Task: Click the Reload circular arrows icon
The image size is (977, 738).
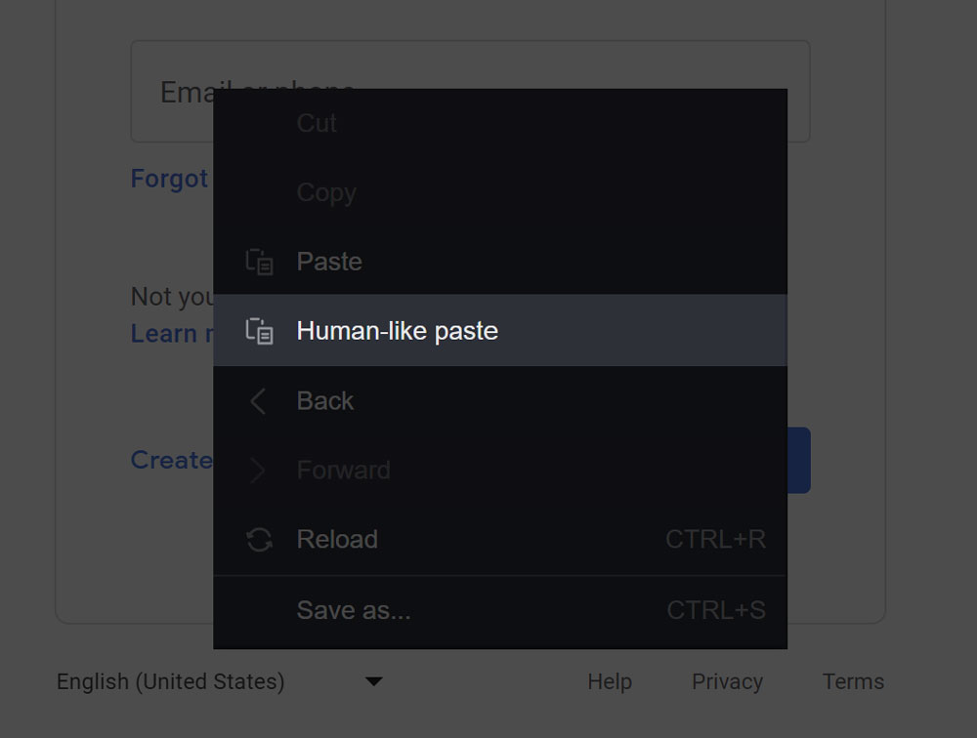Action: (x=259, y=539)
